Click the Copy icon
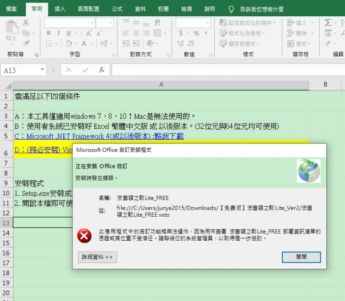345x301 pixels. coord(25,33)
